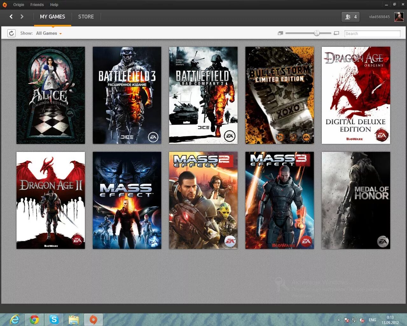Screen dimensions: 407x326
Task: Open Skype from the taskbar
Action: coord(54,320)
